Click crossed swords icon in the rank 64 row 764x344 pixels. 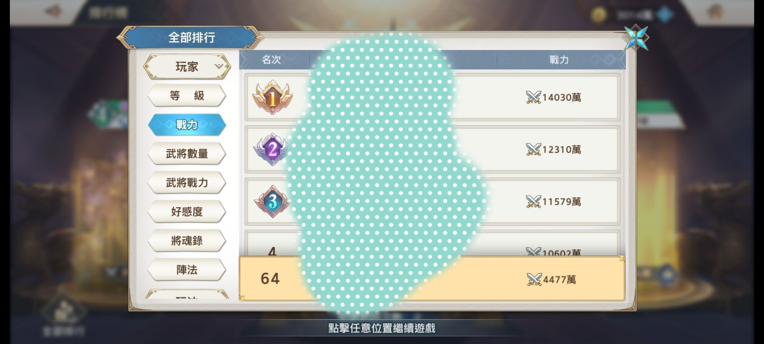coord(534,280)
